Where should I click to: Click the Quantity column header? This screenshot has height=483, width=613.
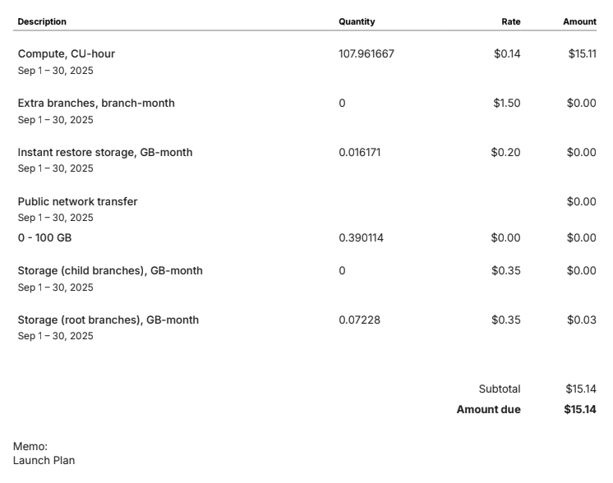(357, 21)
